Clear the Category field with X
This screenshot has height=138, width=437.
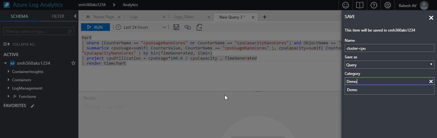coord(431,82)
